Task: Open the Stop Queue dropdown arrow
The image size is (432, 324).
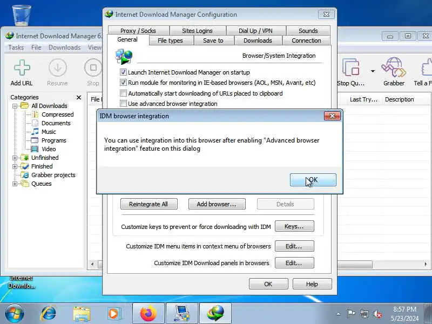Action: click(373, 71)
